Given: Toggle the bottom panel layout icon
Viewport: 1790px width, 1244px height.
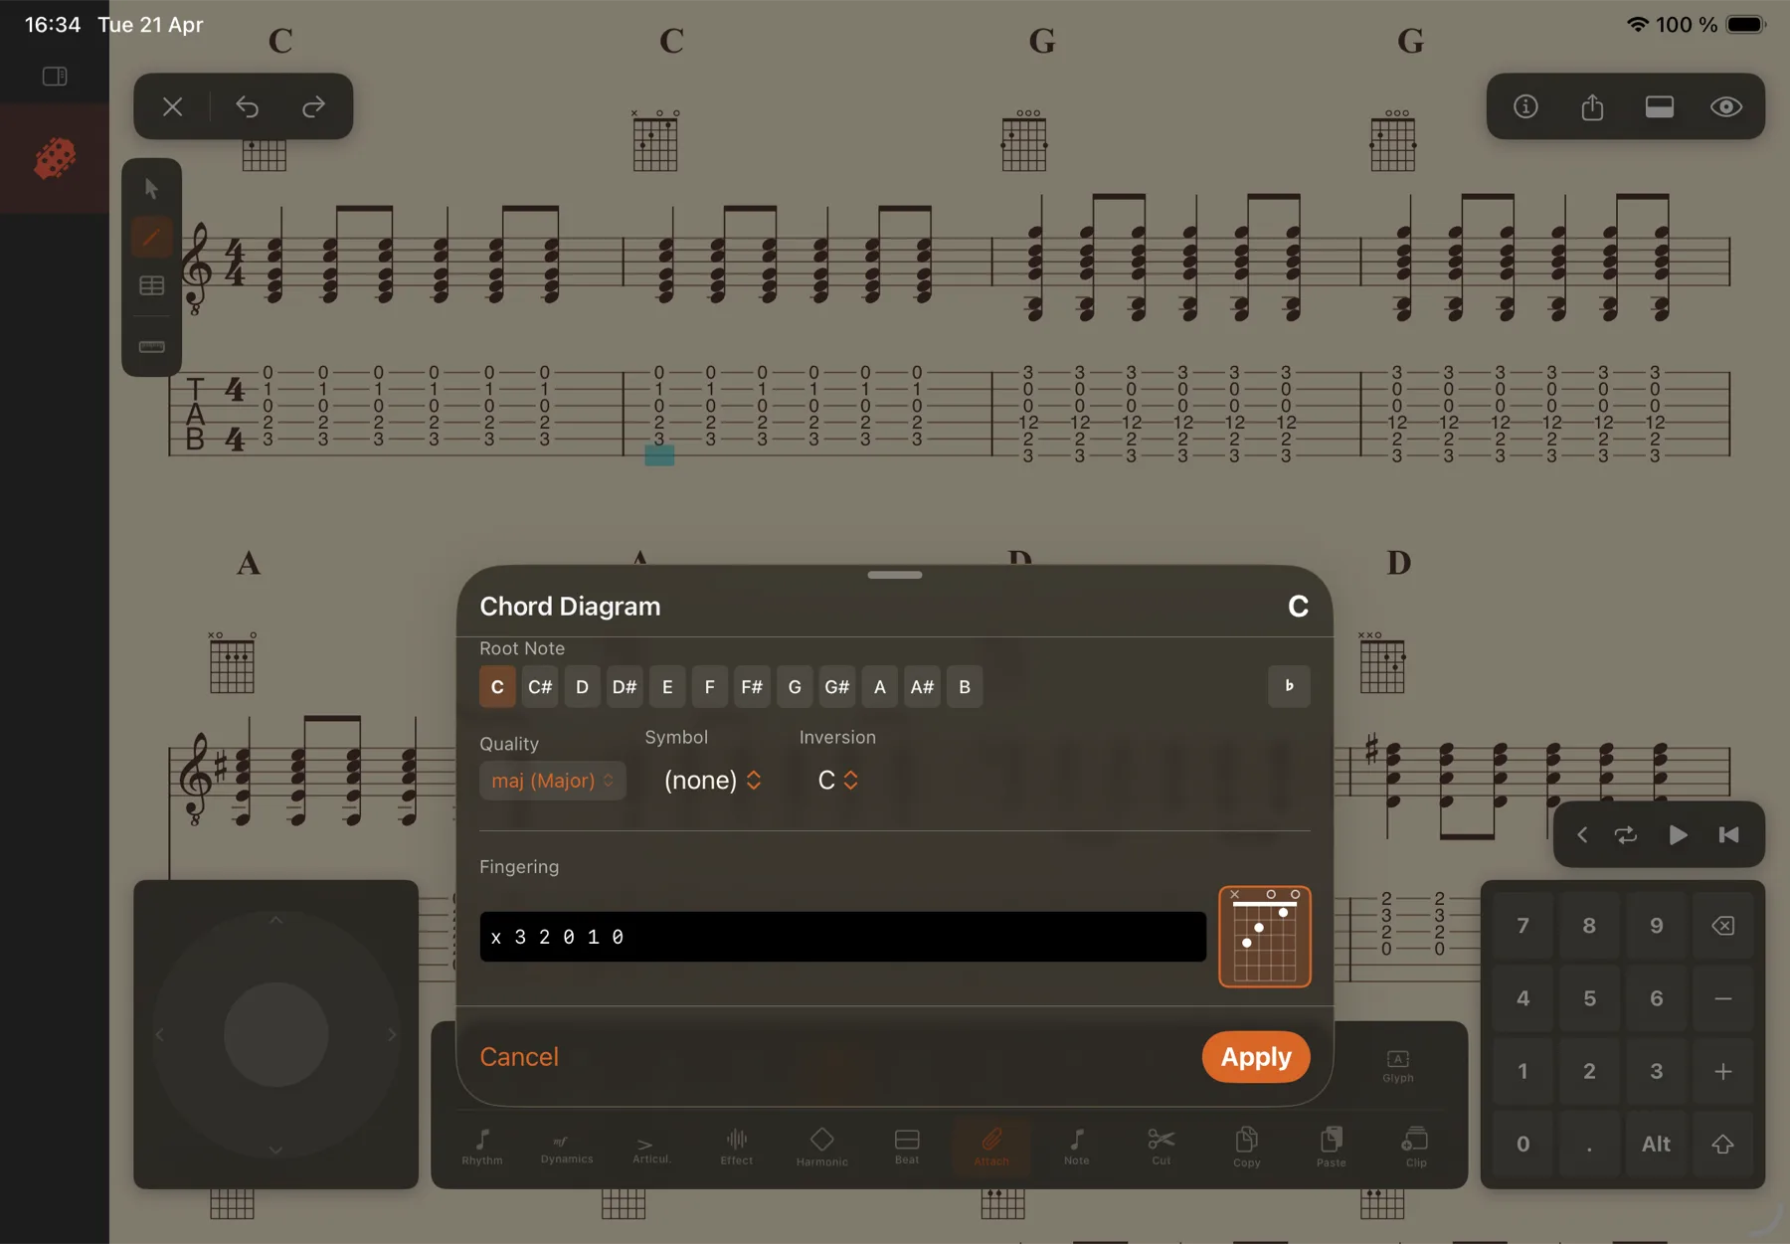Looking at the screenshot, I should pyautogui.click(x=1660, y=106).
